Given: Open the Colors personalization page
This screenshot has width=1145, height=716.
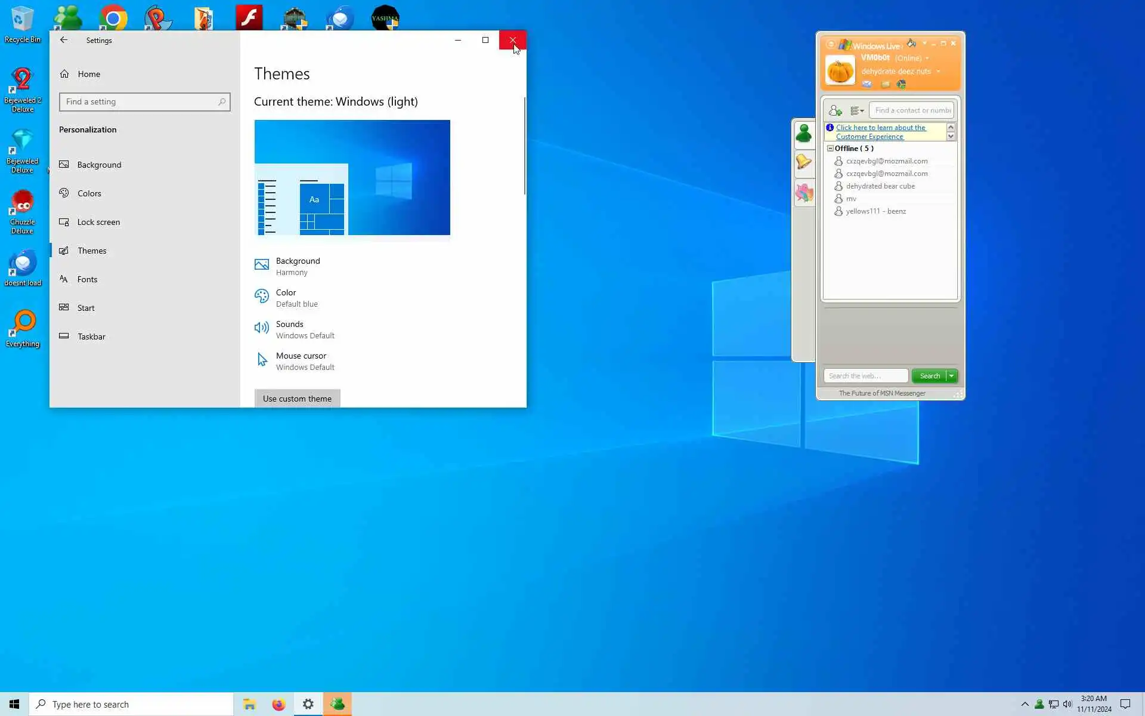Looking at the screenshot, I should click(89, 193).
